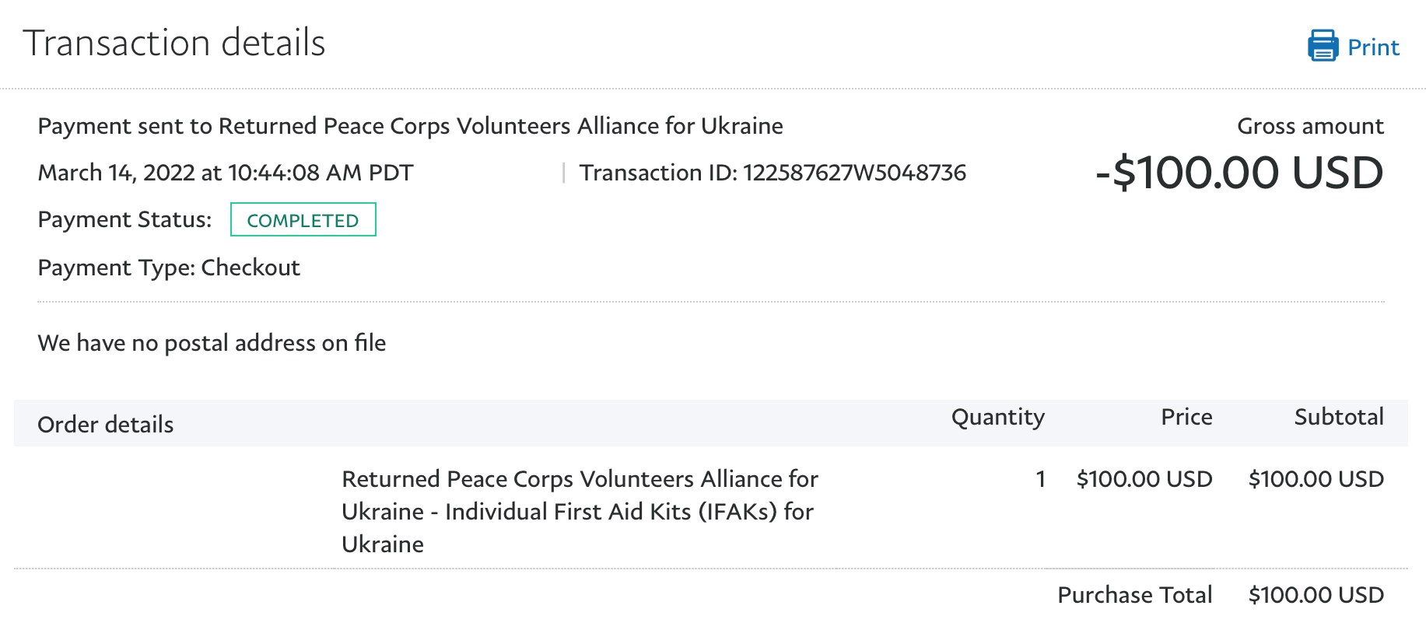This screenshot has height=623, width=1426.
Task: Click the no postal address message
Action: (212, 343)
